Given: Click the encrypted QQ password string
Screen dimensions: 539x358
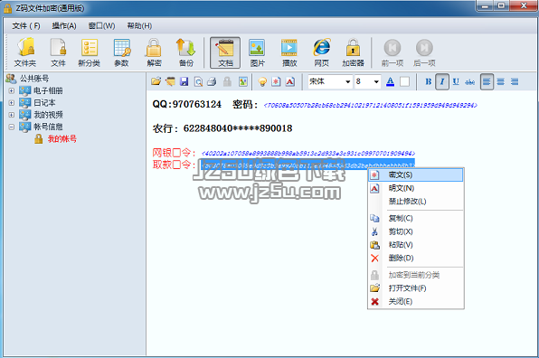Looking at the screenshot, I should (370, 105).
